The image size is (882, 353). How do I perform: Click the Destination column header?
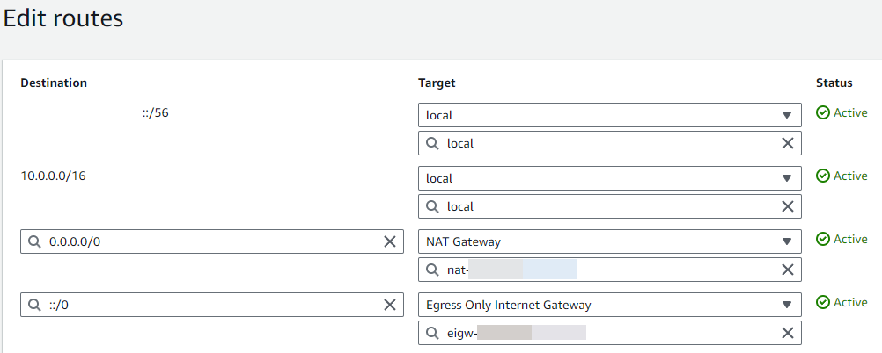[54, 83]
